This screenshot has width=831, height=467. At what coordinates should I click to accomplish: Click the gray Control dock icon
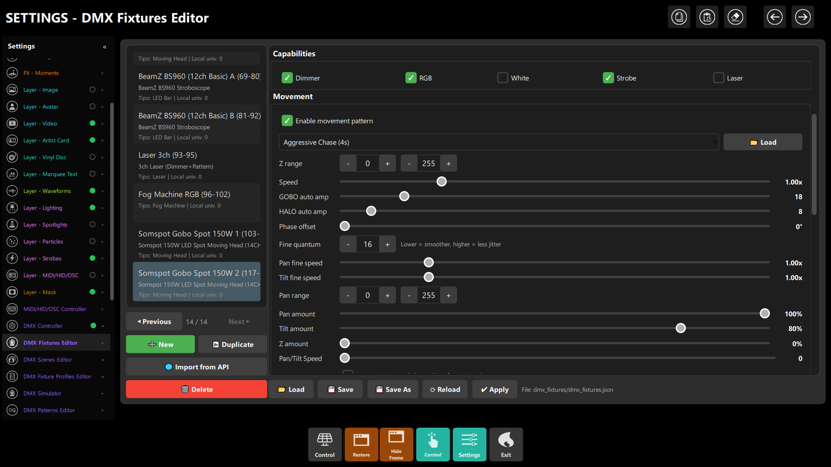(325, 445)
